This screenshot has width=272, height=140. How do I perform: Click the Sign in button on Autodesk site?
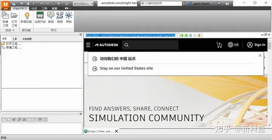[x=256, y=45]
